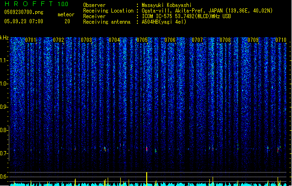The image size is (292, 186).
Task: Click the ICOM IC-575 receiver text
Action: [x=186, y=16]
